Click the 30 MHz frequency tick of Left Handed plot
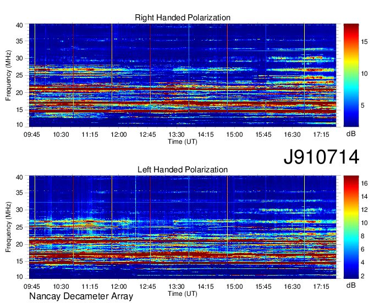The image size is (374, 303). [19, 210]
